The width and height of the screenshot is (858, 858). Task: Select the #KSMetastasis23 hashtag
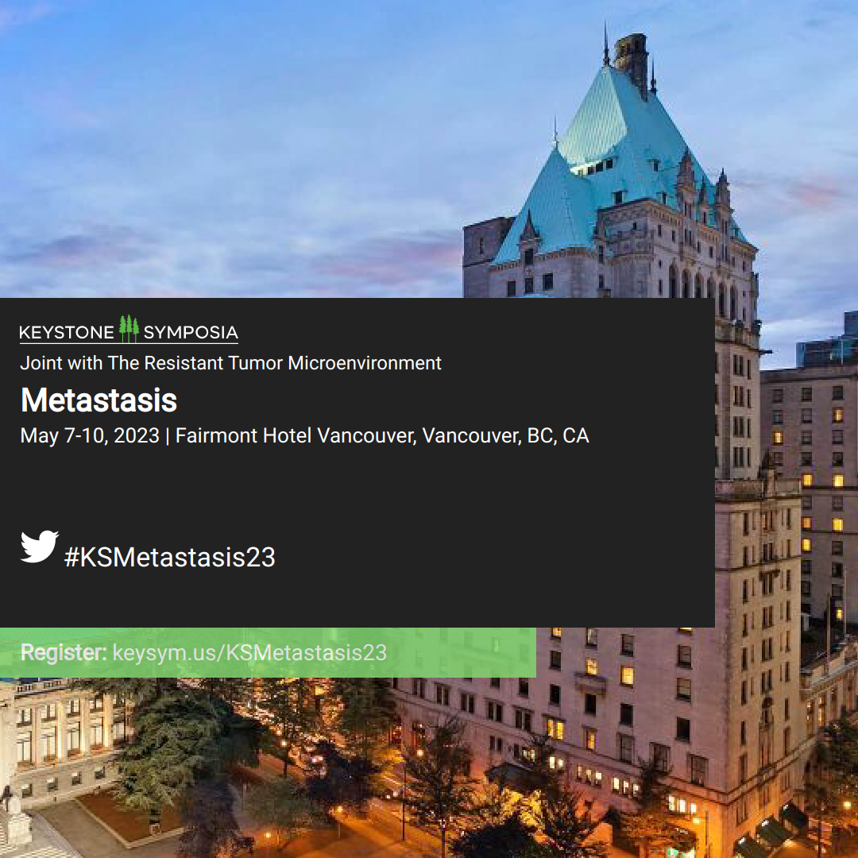pyautogui.click(x=170, y=557)
